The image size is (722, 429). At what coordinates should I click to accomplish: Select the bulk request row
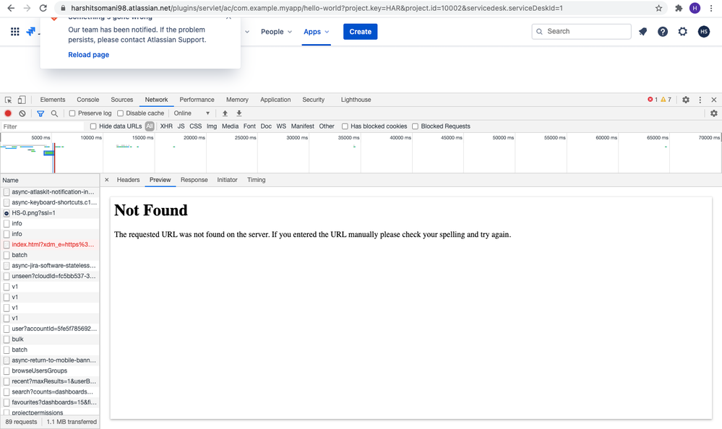pyautogui.click(x=50, y=339)
